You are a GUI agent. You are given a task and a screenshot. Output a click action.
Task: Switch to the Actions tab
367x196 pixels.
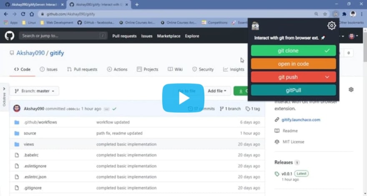pos(117,69)
